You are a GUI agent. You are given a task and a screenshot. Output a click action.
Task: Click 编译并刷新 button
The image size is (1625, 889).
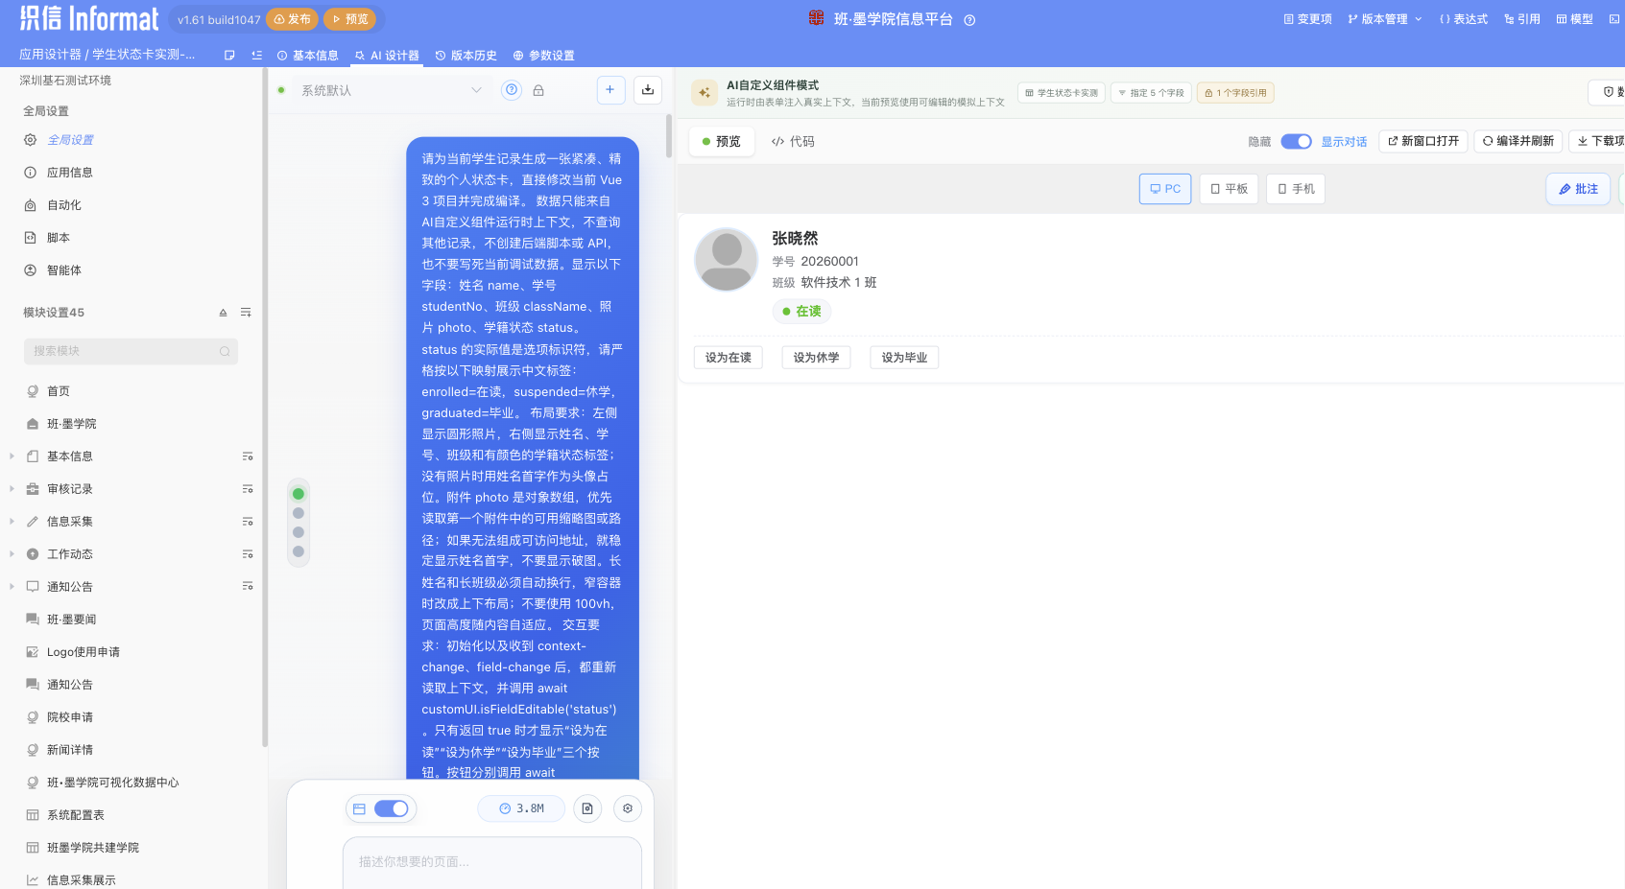click(x=1517, y=141)
